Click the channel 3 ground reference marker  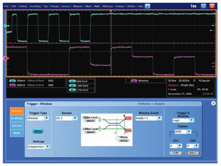click(5, 58)
